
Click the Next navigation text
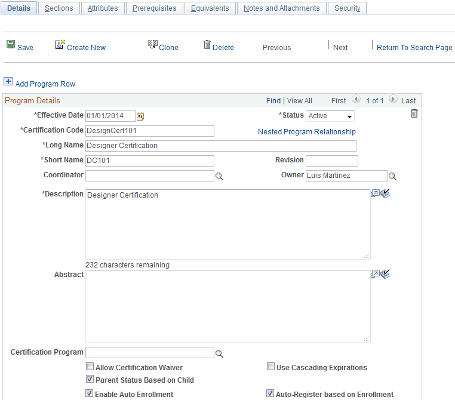340,48
